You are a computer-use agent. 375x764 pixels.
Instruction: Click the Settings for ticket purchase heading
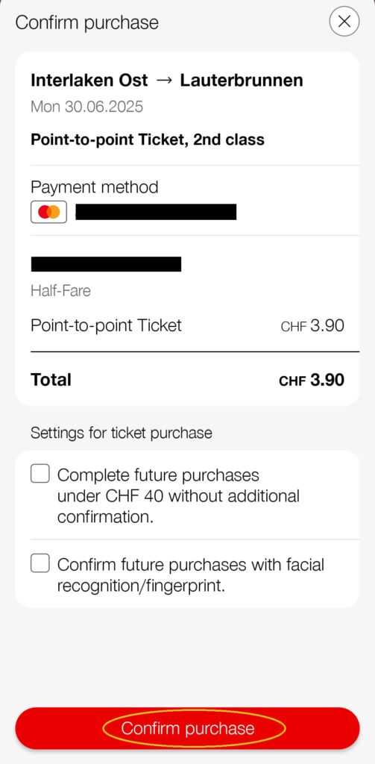122,433
